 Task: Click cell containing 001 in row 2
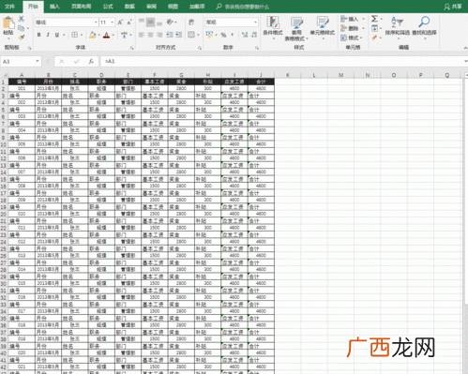pyautogui.click(x=22, y=88)
